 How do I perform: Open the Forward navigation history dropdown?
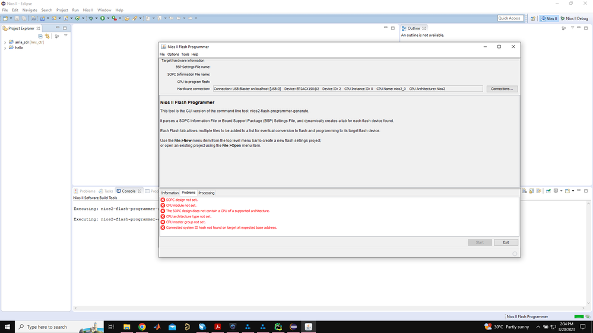coord(196,18)
